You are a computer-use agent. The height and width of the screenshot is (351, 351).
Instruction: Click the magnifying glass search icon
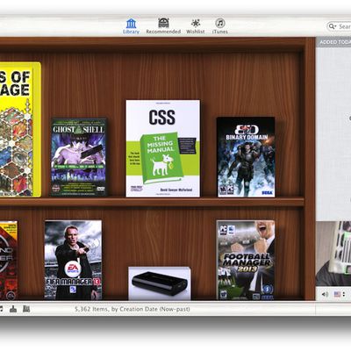pyautogui.click(x=332, y=26)
